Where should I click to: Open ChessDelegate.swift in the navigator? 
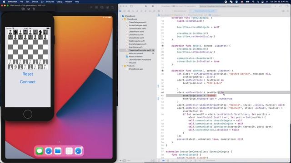pos(137,22)
